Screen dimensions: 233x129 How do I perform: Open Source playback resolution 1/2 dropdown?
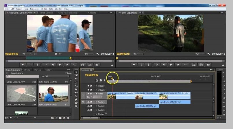(x=89, y=54)
